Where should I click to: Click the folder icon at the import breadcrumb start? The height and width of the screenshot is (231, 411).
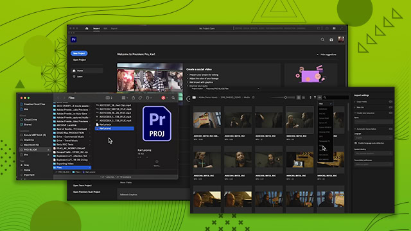point(194,98)
